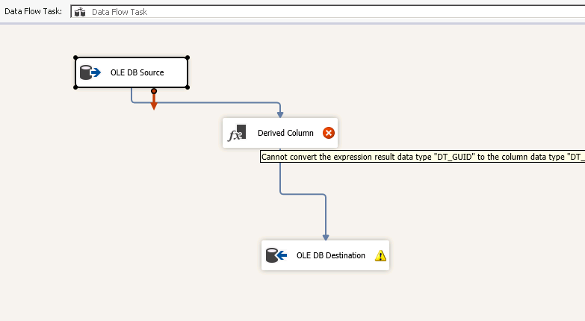Select the red error output arrow of source
The image size is (585, 321).
click(x=154, y=99)
